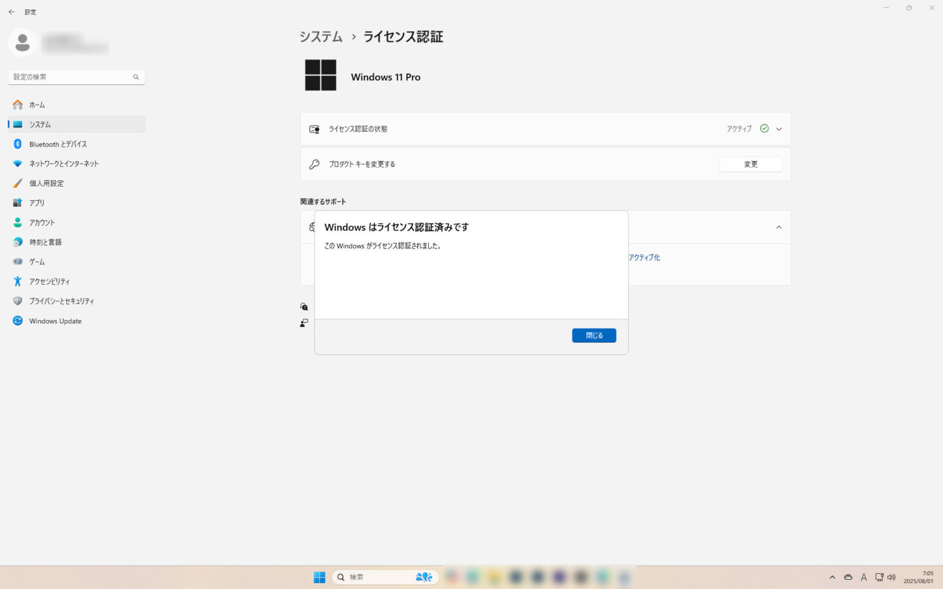Viewport: 943px width, 589px height.
Task: Click the taskbar search highlight butterfly icon
Action: pyautogui.click(x=424, y=577)
